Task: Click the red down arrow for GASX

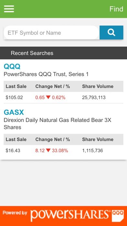Action: tap(48, 150)
